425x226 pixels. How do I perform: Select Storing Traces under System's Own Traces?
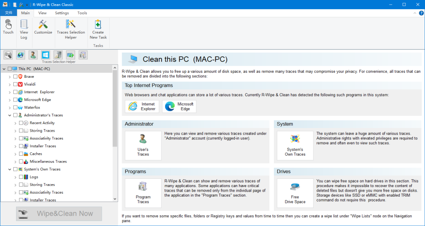click(42, 185)
